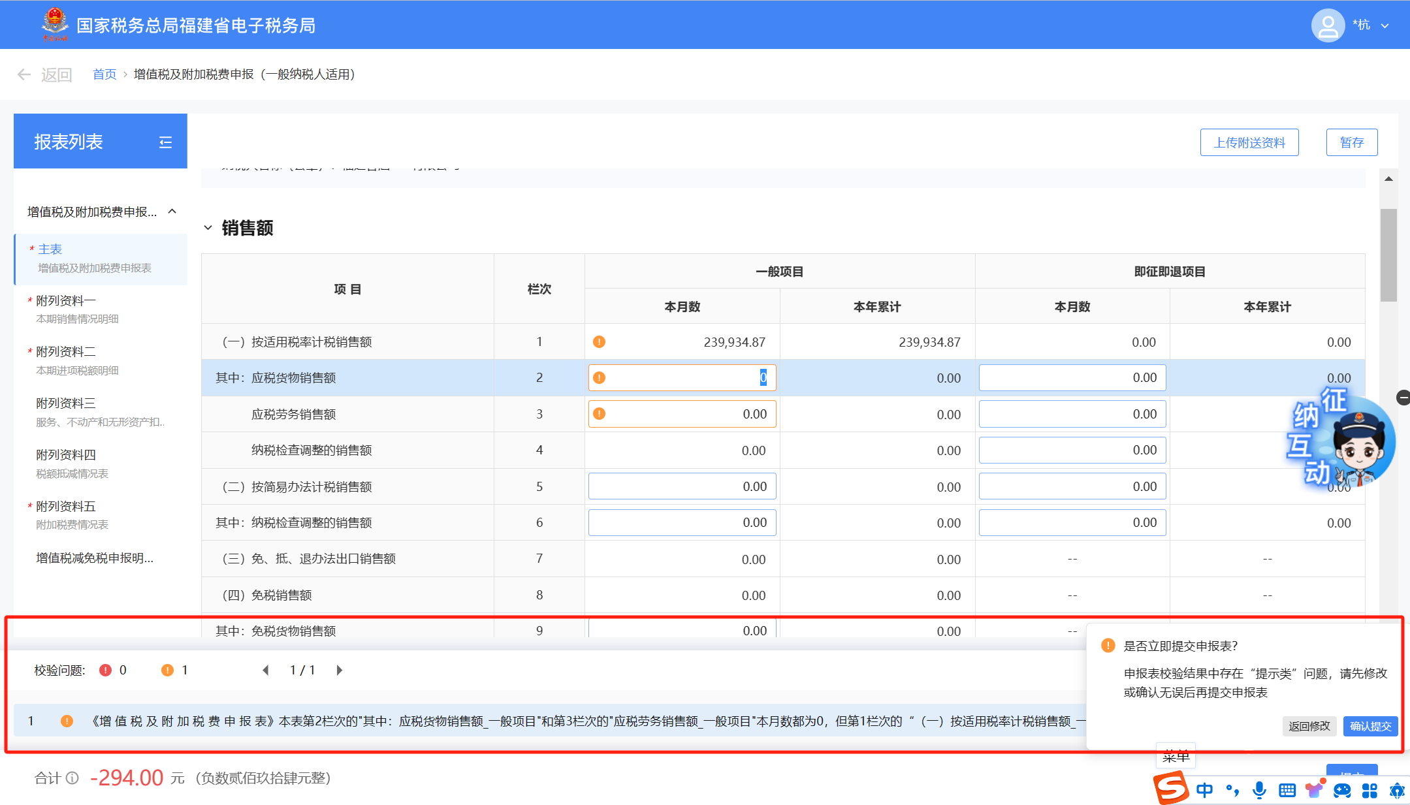Click the 确认提交 button
Screen dimensions: 1410x805
(1370, 726)
